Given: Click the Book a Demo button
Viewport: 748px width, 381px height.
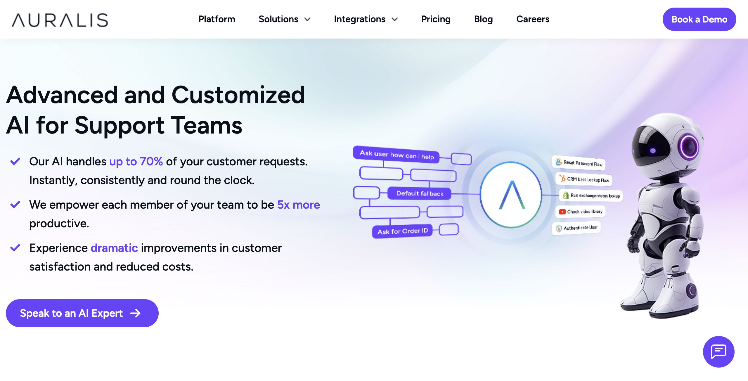Looking at the screenshot, I should click(699, 19).
